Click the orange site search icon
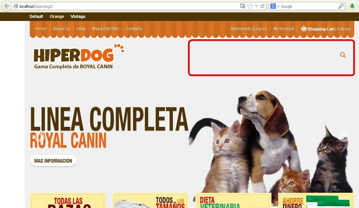The width and height of the screenshot is (359, 208). point(343,55)
